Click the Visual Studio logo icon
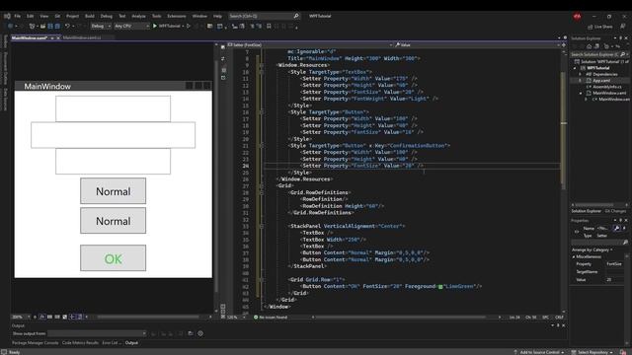Screen dimensions: 632x355 [7, 16]
